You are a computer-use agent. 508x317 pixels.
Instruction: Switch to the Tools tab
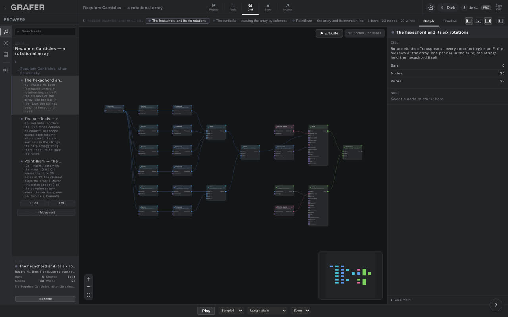233,7
